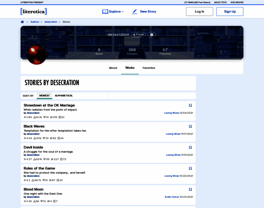Screen dimensions: 264x208
Task: Open the Blood Moon story title
Action: [x=33, y=189]
